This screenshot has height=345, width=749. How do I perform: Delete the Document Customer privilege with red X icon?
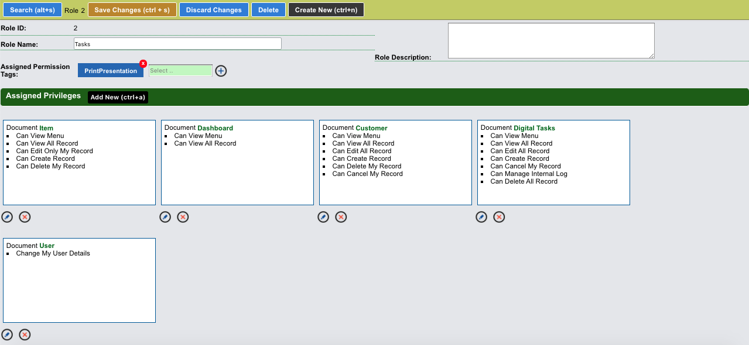click(341, 217)
